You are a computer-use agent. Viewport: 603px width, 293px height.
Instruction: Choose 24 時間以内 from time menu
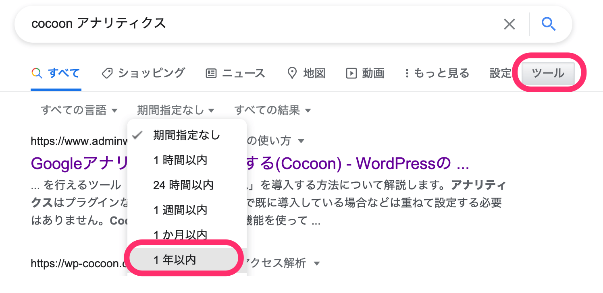183,185
